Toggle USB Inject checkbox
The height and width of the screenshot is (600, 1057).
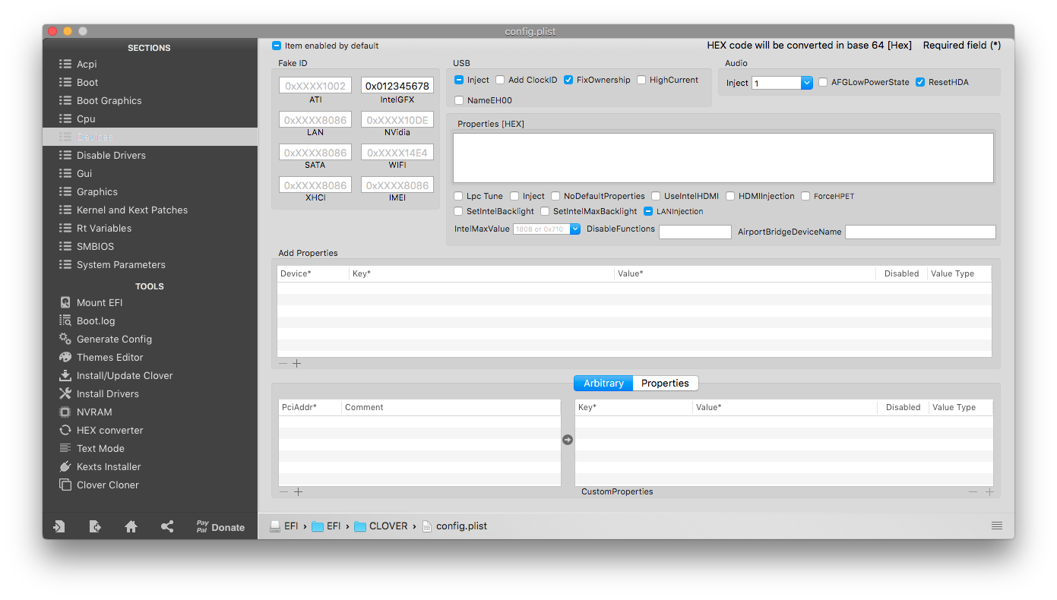(x=459, y=80)
